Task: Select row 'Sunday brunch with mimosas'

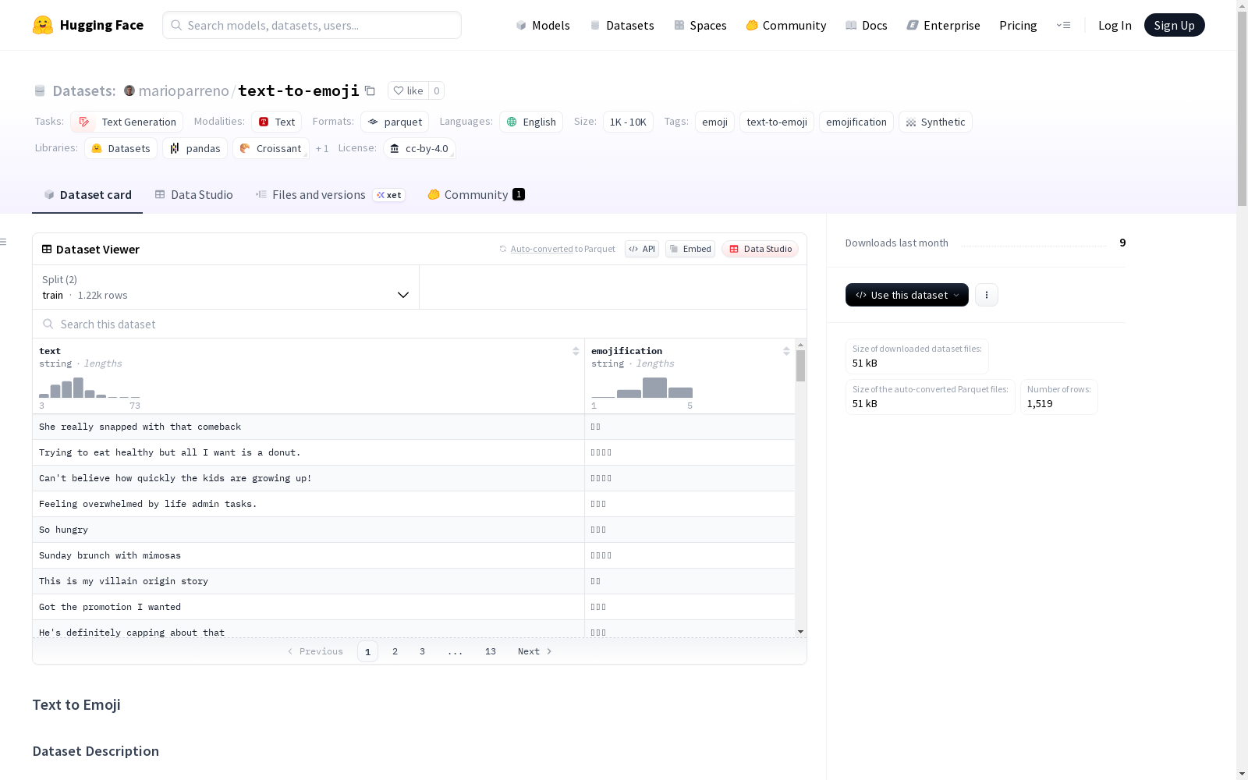Action: tap(413, 555)
